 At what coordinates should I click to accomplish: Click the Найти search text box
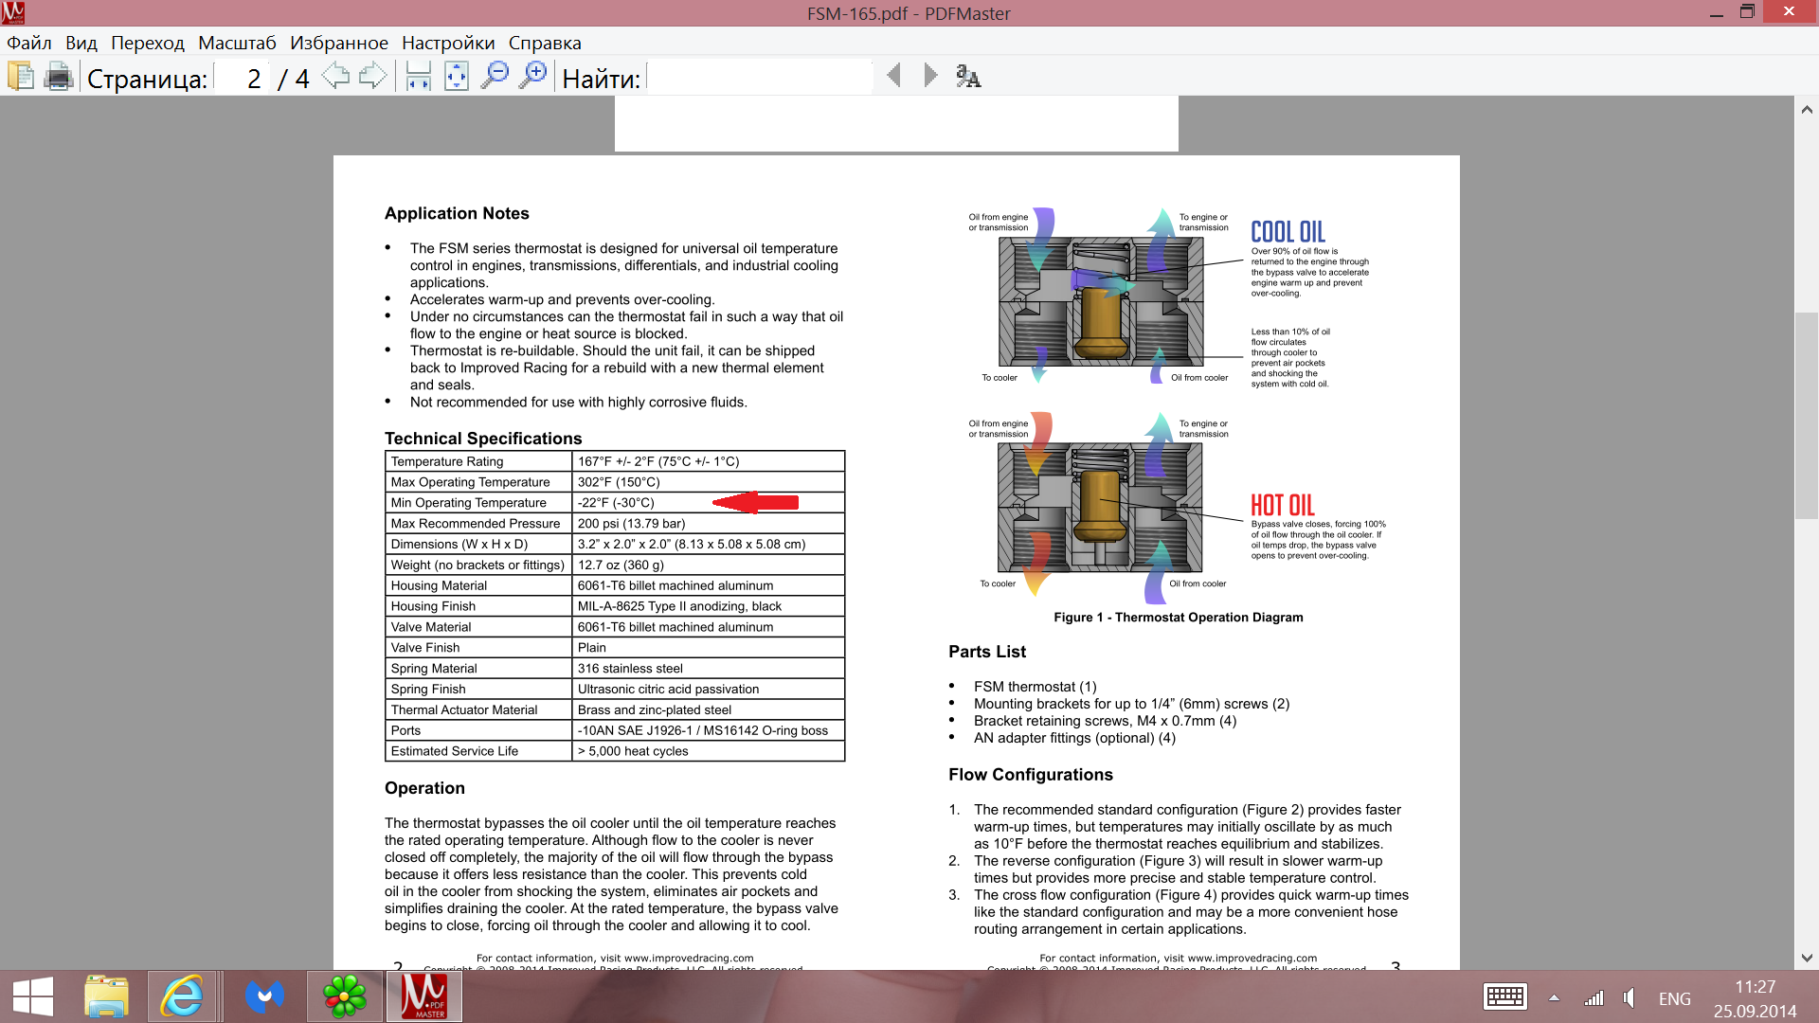coord(760,78)
